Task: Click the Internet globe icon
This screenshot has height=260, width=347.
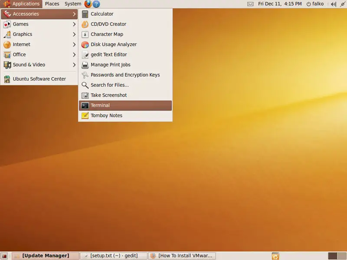Action: [x=7, y=45]
